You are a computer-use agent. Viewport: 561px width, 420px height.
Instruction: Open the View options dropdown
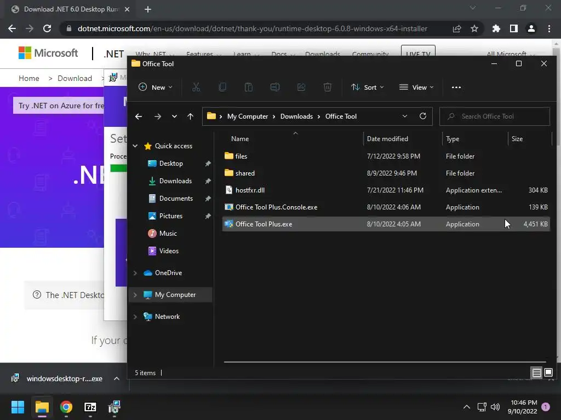(x=416, y=87)
